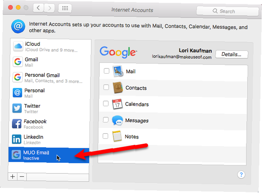262x193 pixels.
Task: Open the Details... button
Action: click(232, 54)
